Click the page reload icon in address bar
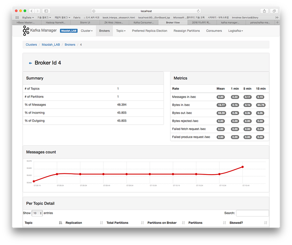The height and width of the screenshot is (245, 292). [x=198, y=11]
